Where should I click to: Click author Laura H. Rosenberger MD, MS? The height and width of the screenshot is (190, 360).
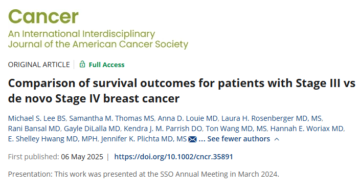click(272, 118)
